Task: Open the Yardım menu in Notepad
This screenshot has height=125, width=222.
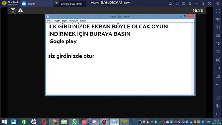Action: [x=83, y=21]
